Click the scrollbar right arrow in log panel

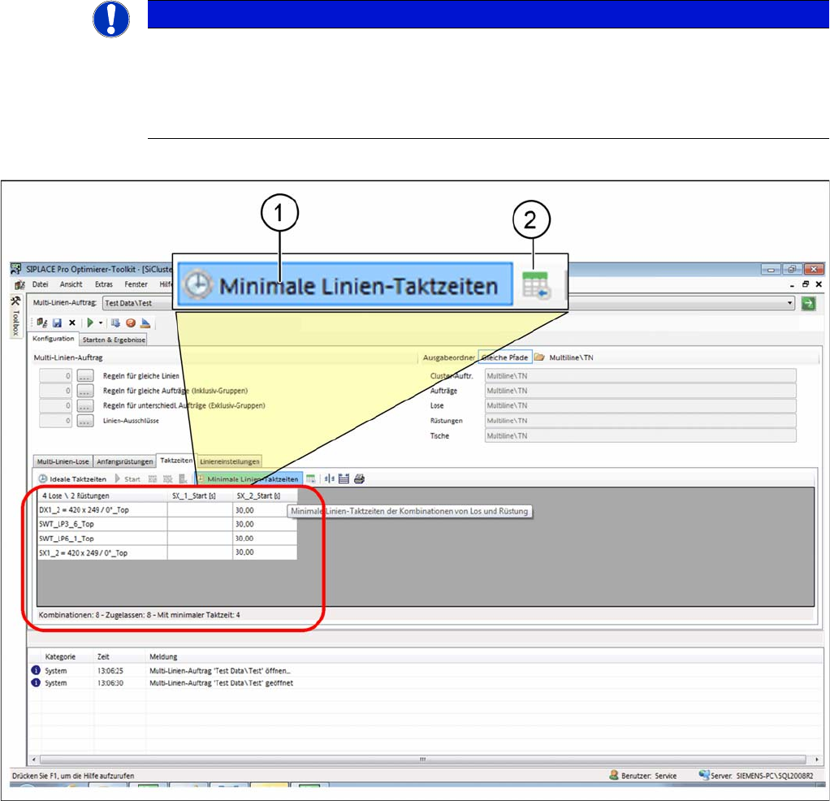pos(817,760)
